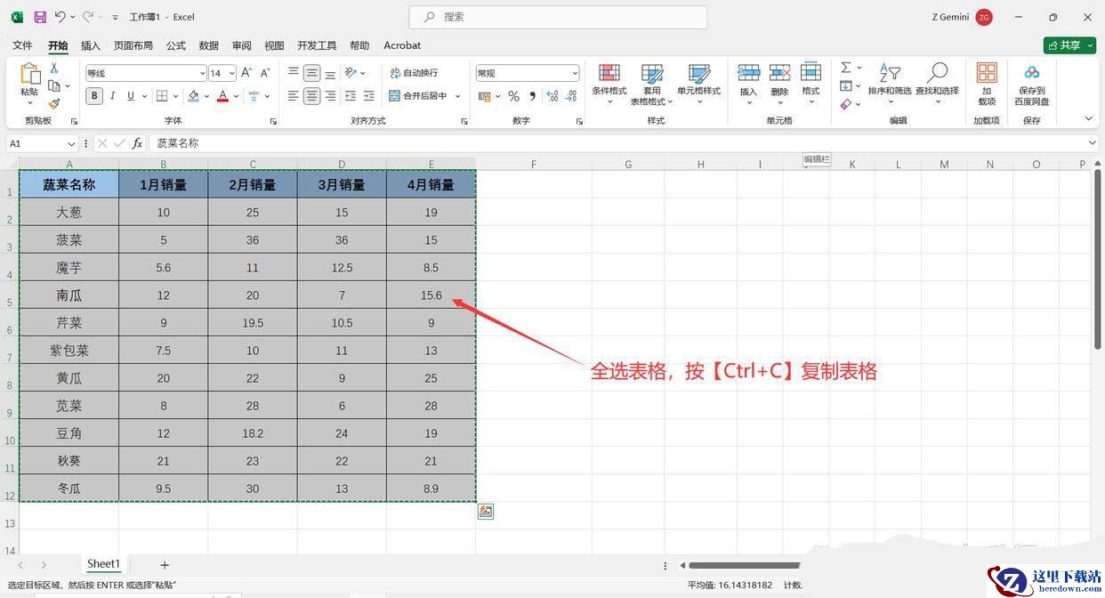Collapse the ribbon with the chevron

(x=1088, y=118)
